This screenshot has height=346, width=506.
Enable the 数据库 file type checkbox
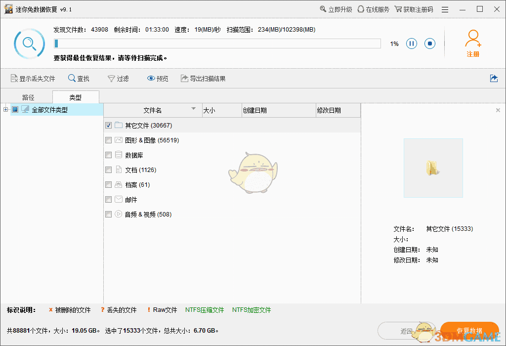pyautogui.click(x=108, y=155)
